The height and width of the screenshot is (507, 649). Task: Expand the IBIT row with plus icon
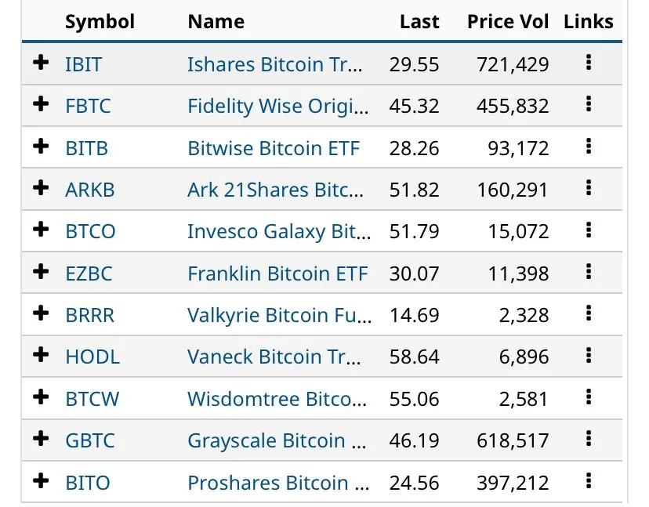41,64
